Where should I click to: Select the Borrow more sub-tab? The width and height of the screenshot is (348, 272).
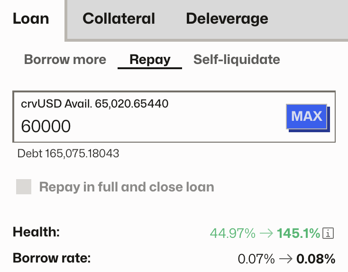[65, 60]
